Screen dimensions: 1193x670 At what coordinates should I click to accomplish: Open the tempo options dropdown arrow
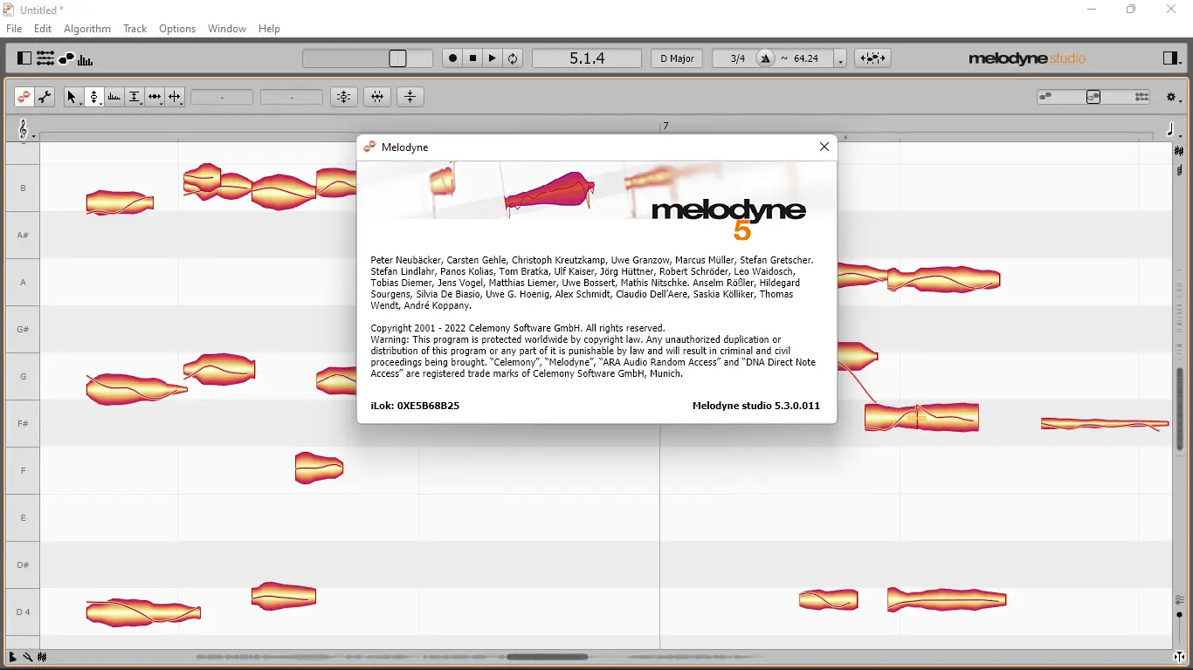coord(840,59)
